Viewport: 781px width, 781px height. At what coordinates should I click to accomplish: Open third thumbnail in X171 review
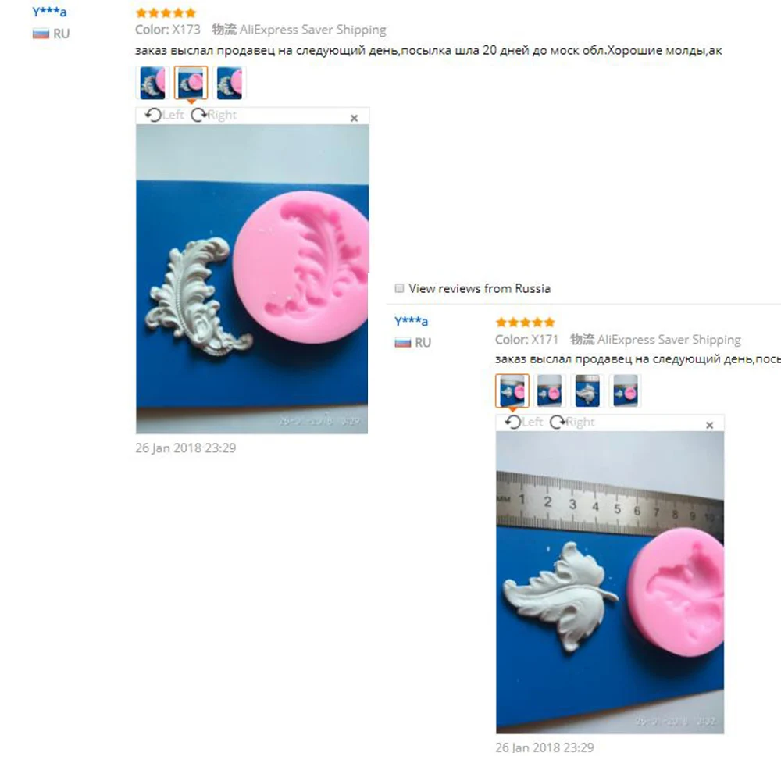pyautogui.click(x=588, y=391)
